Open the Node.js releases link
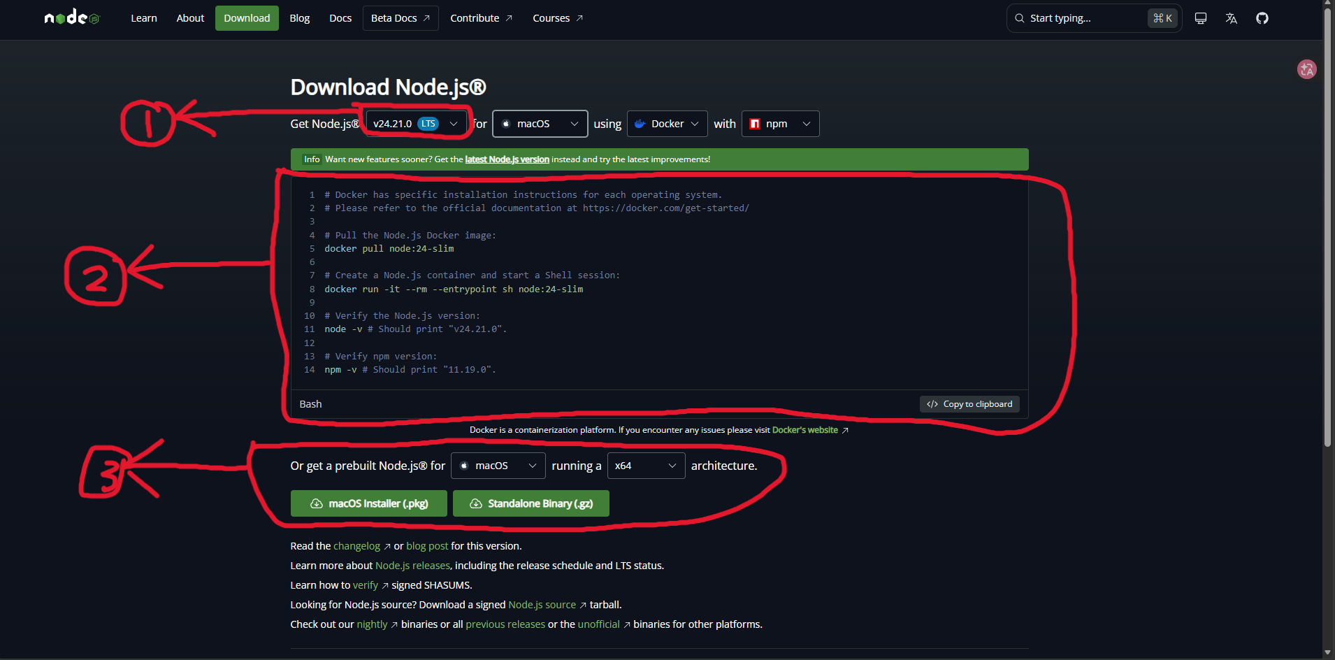 click(412, 566)
